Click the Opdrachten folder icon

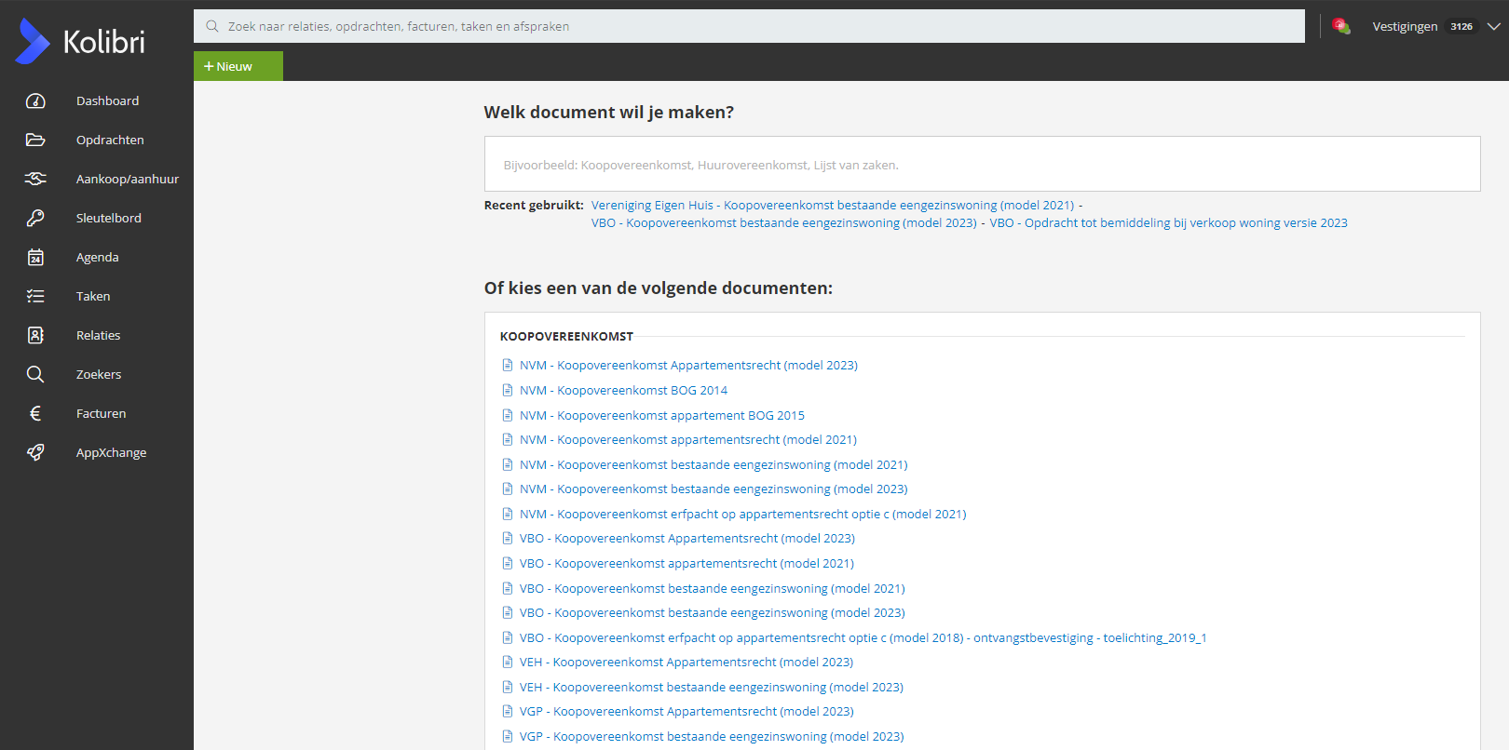[35, 140]
